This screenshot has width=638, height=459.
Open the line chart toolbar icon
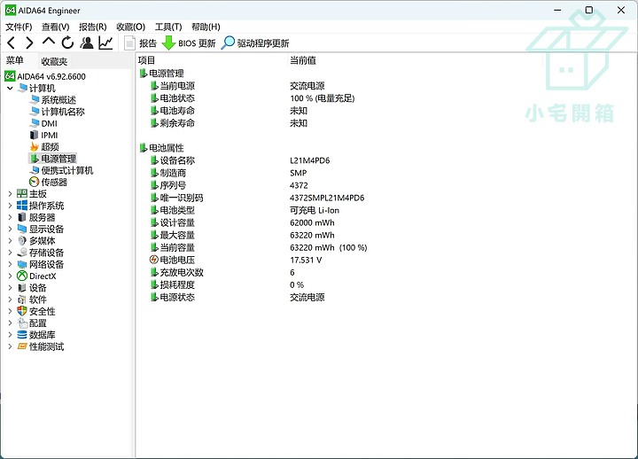(105, 43)
